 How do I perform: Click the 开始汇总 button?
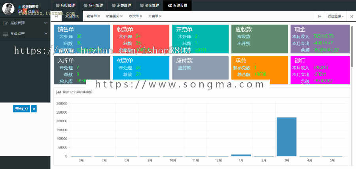(x=22, y=109)
